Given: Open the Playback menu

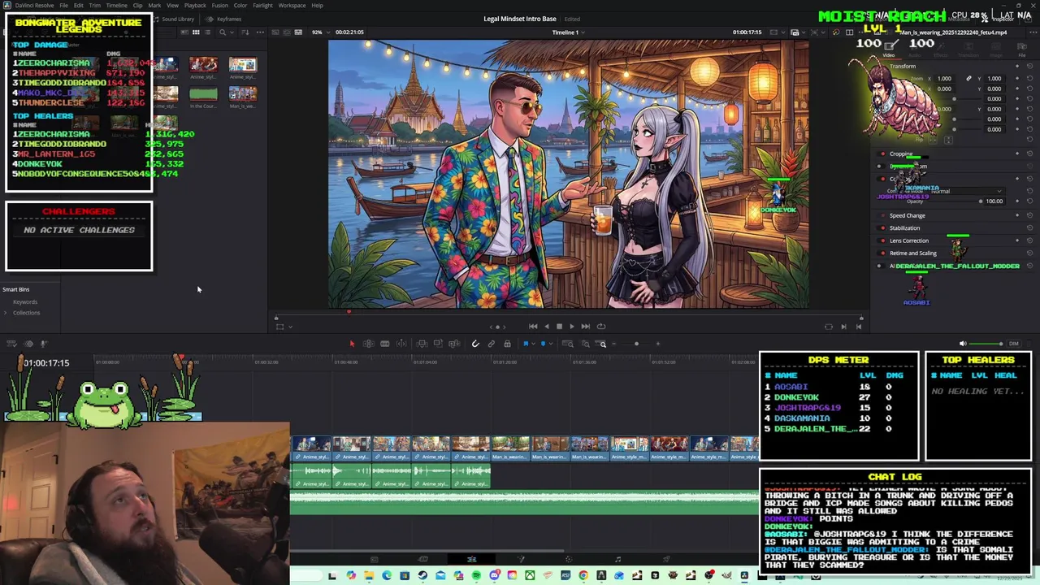Looking at the screenshot, I should coord(195,5).
